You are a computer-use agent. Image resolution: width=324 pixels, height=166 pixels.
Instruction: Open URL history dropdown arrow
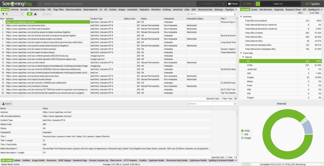[x=192, y=4]
